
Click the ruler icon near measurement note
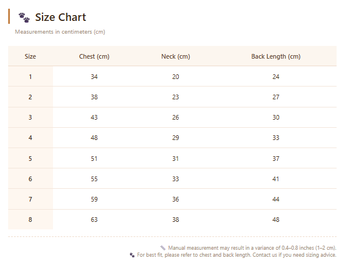[x=162, y=248]
